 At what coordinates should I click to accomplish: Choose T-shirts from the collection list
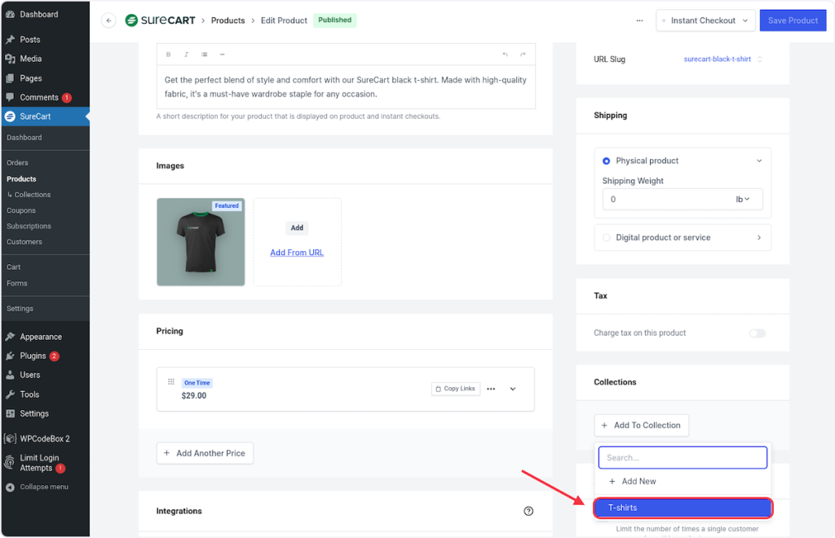(683, 508)
